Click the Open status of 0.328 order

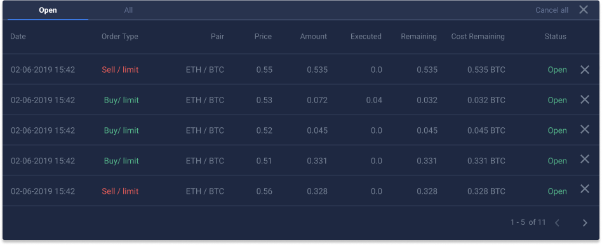pos(557,191)
